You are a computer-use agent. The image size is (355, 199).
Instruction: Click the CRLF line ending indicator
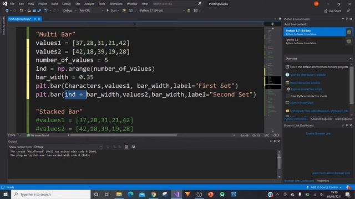pos(276,135)
